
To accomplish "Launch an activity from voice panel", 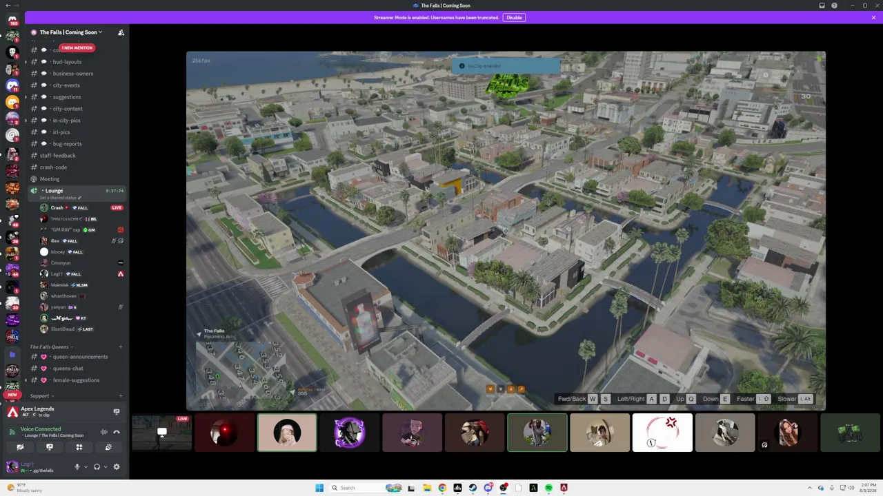I will click(79, 447).
